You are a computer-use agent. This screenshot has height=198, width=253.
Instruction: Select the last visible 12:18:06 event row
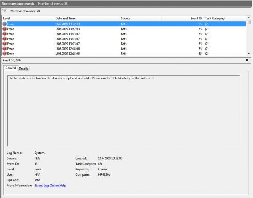click(x=124, y=54)
